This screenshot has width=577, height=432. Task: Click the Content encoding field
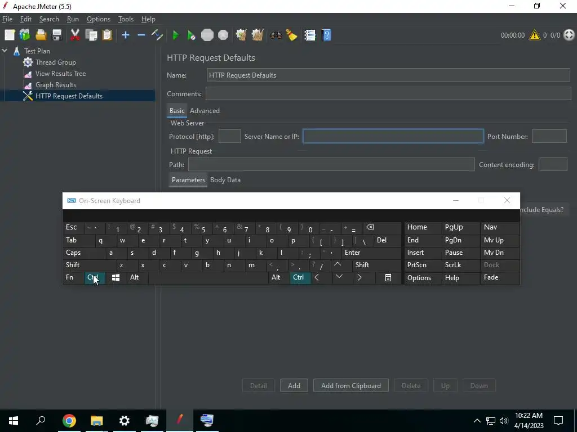point(553,165)
